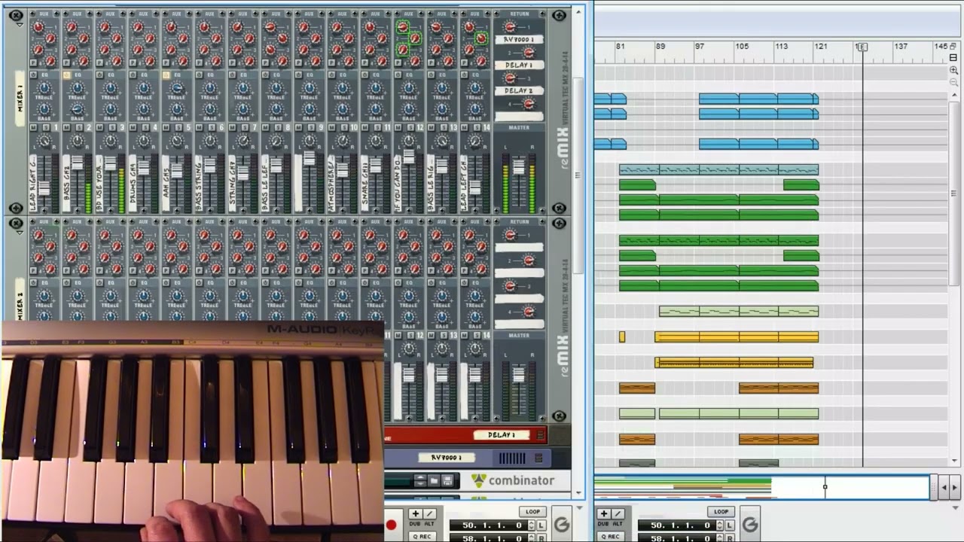Screen dimensions: 964x542
Task: Click channel 4 Treble knob in Mixer 1
Action: (144, 88)
